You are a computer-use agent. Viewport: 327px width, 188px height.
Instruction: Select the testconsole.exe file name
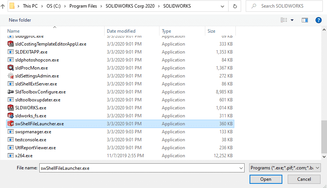tap(31, 140)
